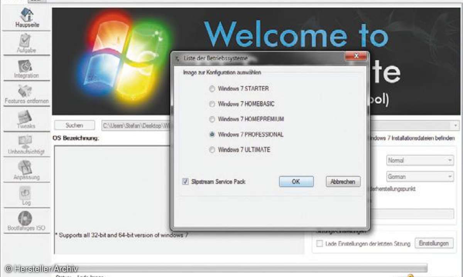Screen dimensions: 463x277
Task: Open the Einstellungen button
Action: (434, 243)
